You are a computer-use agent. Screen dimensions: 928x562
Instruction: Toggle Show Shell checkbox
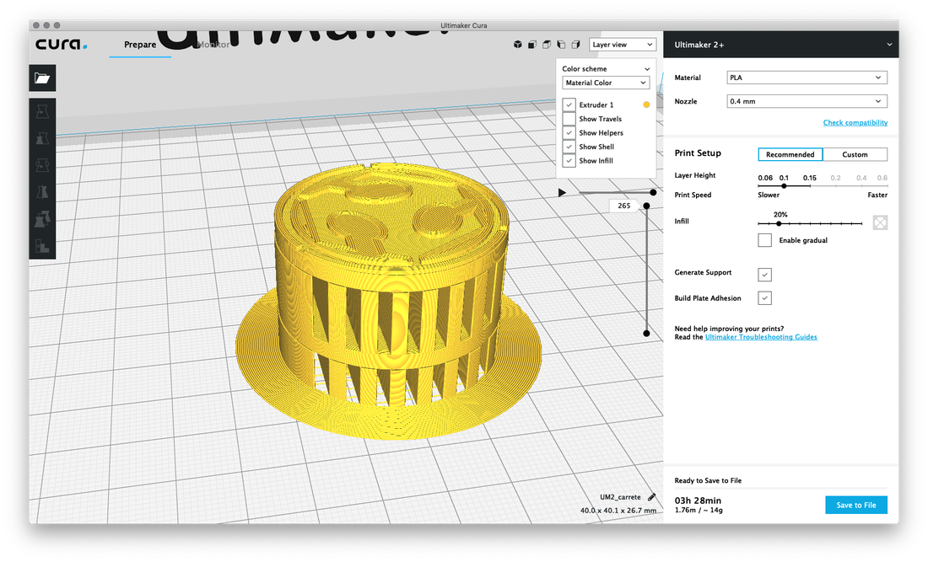(x=569, y=147)
